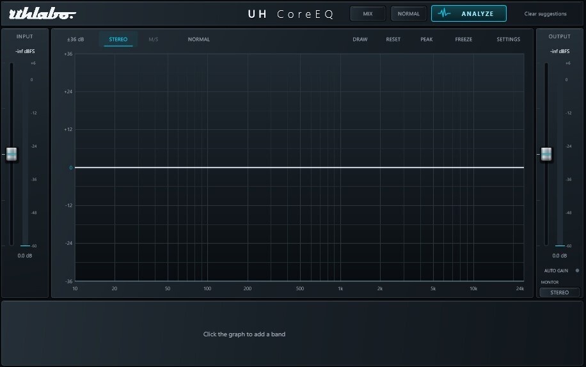Click the NORMAL button beside MIX
The width and height of the screenshot is (586, 367).
[x=409, y=14]
